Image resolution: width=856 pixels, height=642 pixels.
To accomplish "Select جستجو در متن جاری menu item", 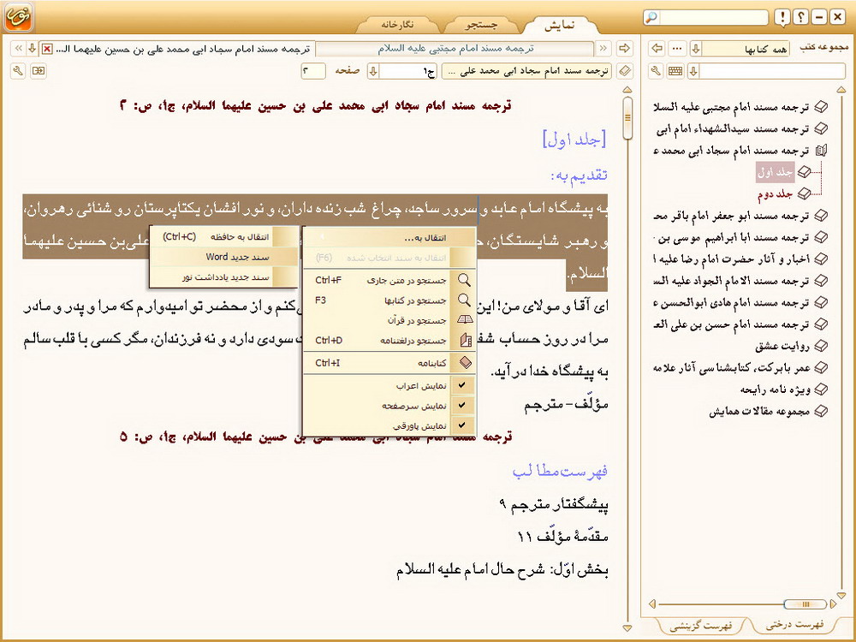I will coord(389,280).
